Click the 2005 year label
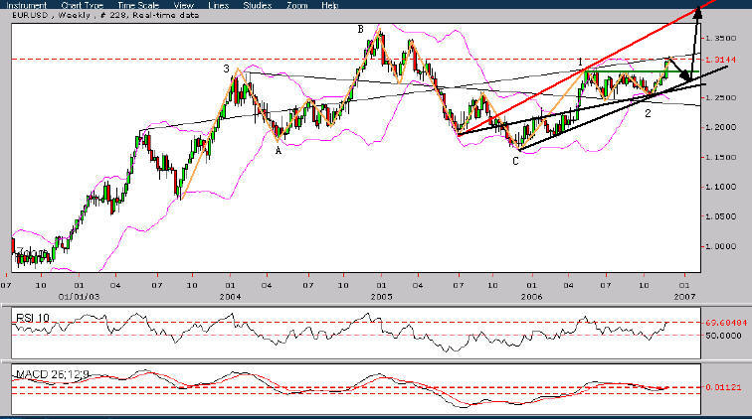Viewport: 752px width, 419px height. (381, 297)
